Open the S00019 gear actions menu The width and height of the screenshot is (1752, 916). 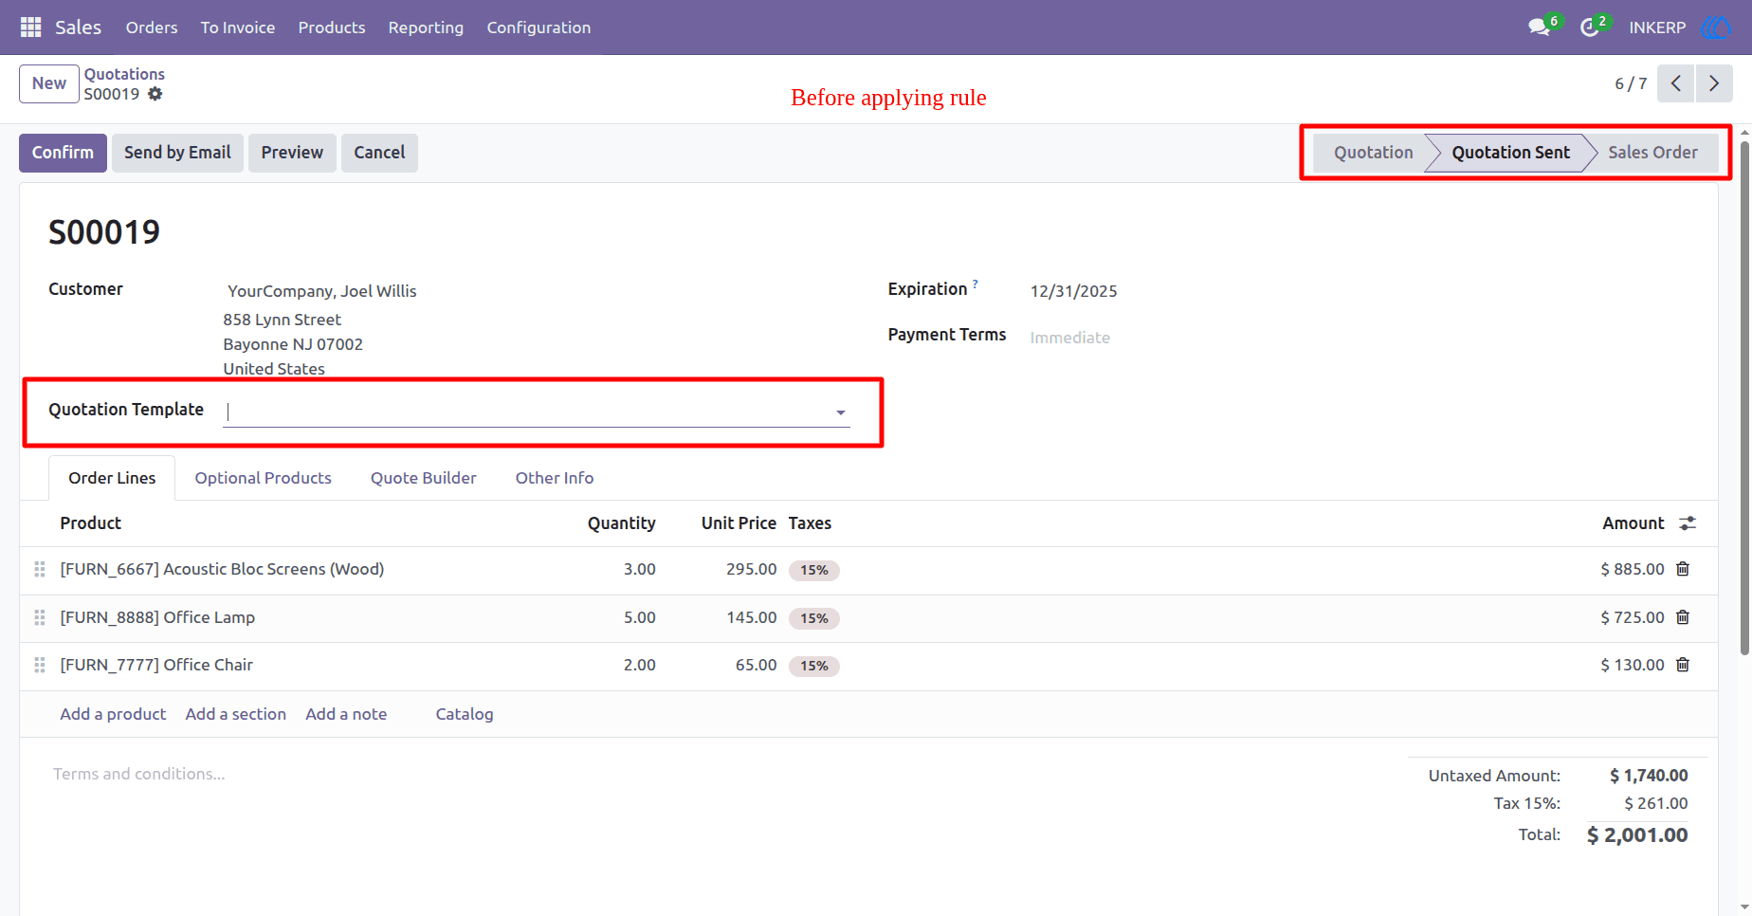coord(155,94)
